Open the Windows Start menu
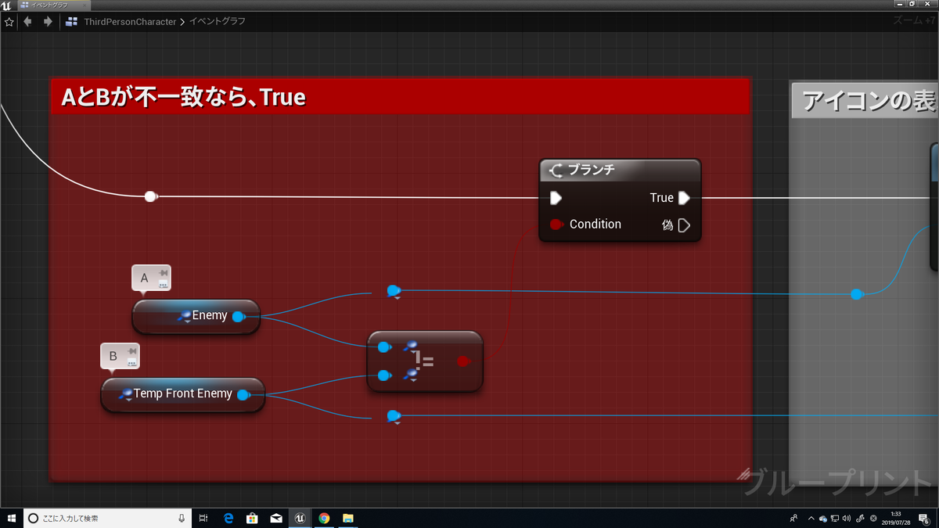 pos(12,518)
